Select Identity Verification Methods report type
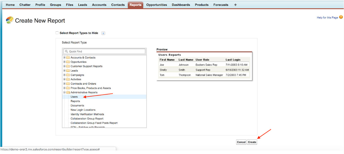This screenshot has height=154, width=344. (87, 114)
